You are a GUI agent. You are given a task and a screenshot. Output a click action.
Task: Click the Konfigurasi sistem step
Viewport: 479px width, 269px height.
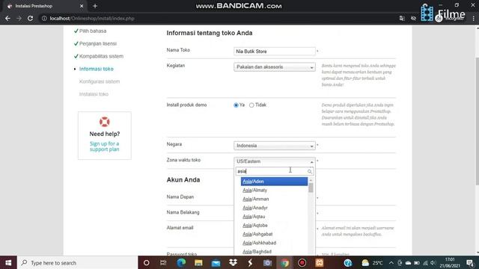click(100, 81)
